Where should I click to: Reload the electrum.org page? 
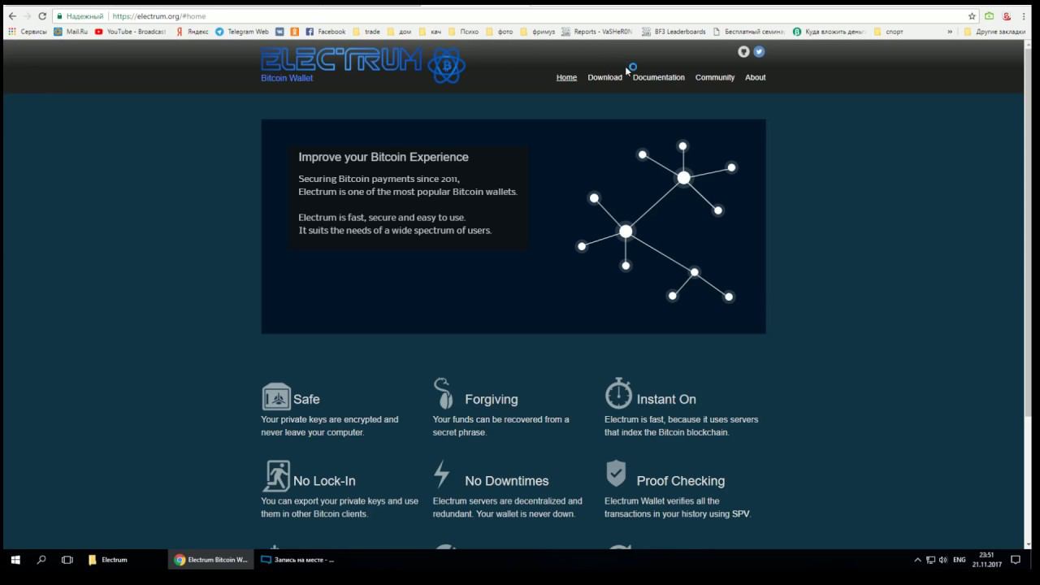(42, 15)
